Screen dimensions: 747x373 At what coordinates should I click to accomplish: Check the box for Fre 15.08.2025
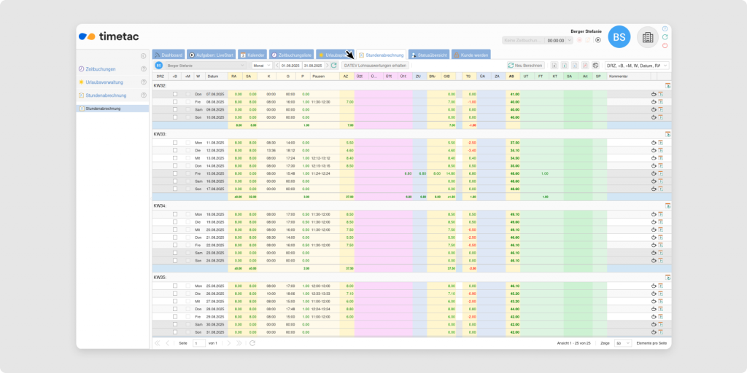175,173
